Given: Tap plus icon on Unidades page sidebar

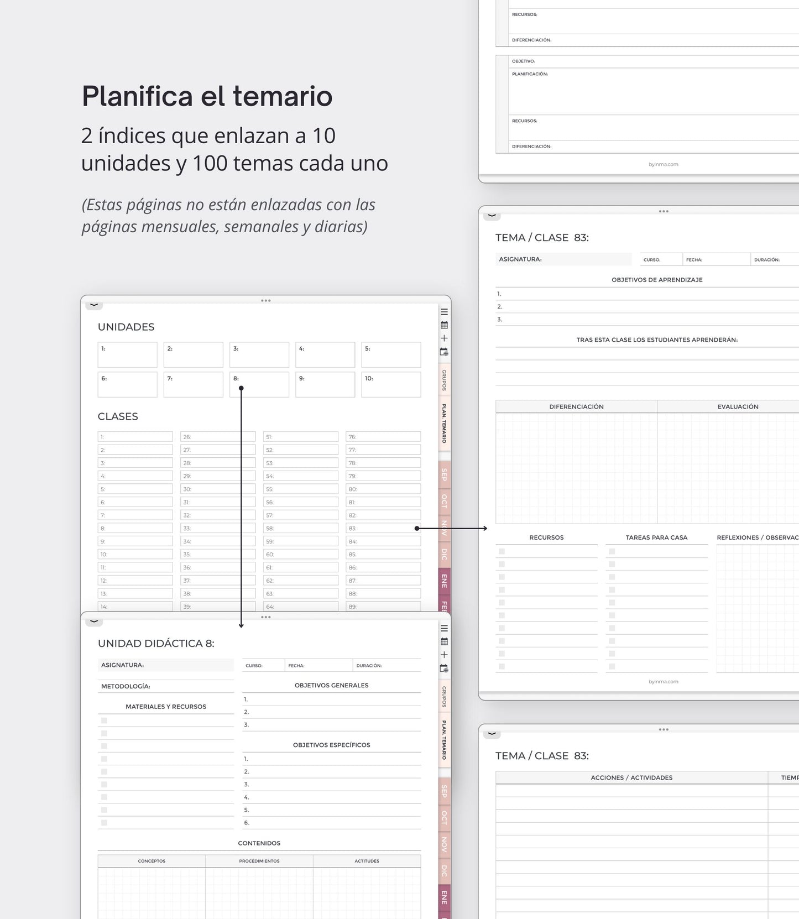Looking at the screenshot, I should pyautogui.click(x=444, y=338).
